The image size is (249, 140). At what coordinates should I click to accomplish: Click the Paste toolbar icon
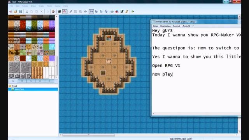[37, 11]
